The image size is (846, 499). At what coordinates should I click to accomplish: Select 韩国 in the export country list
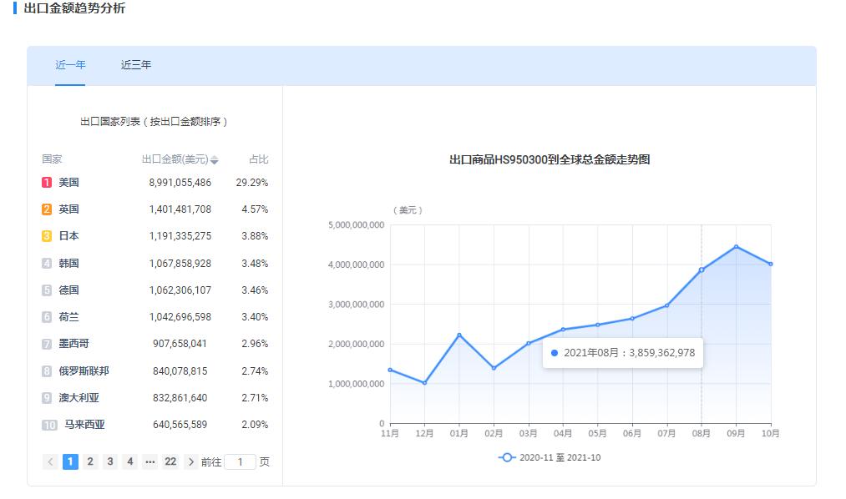pos(67,263)
